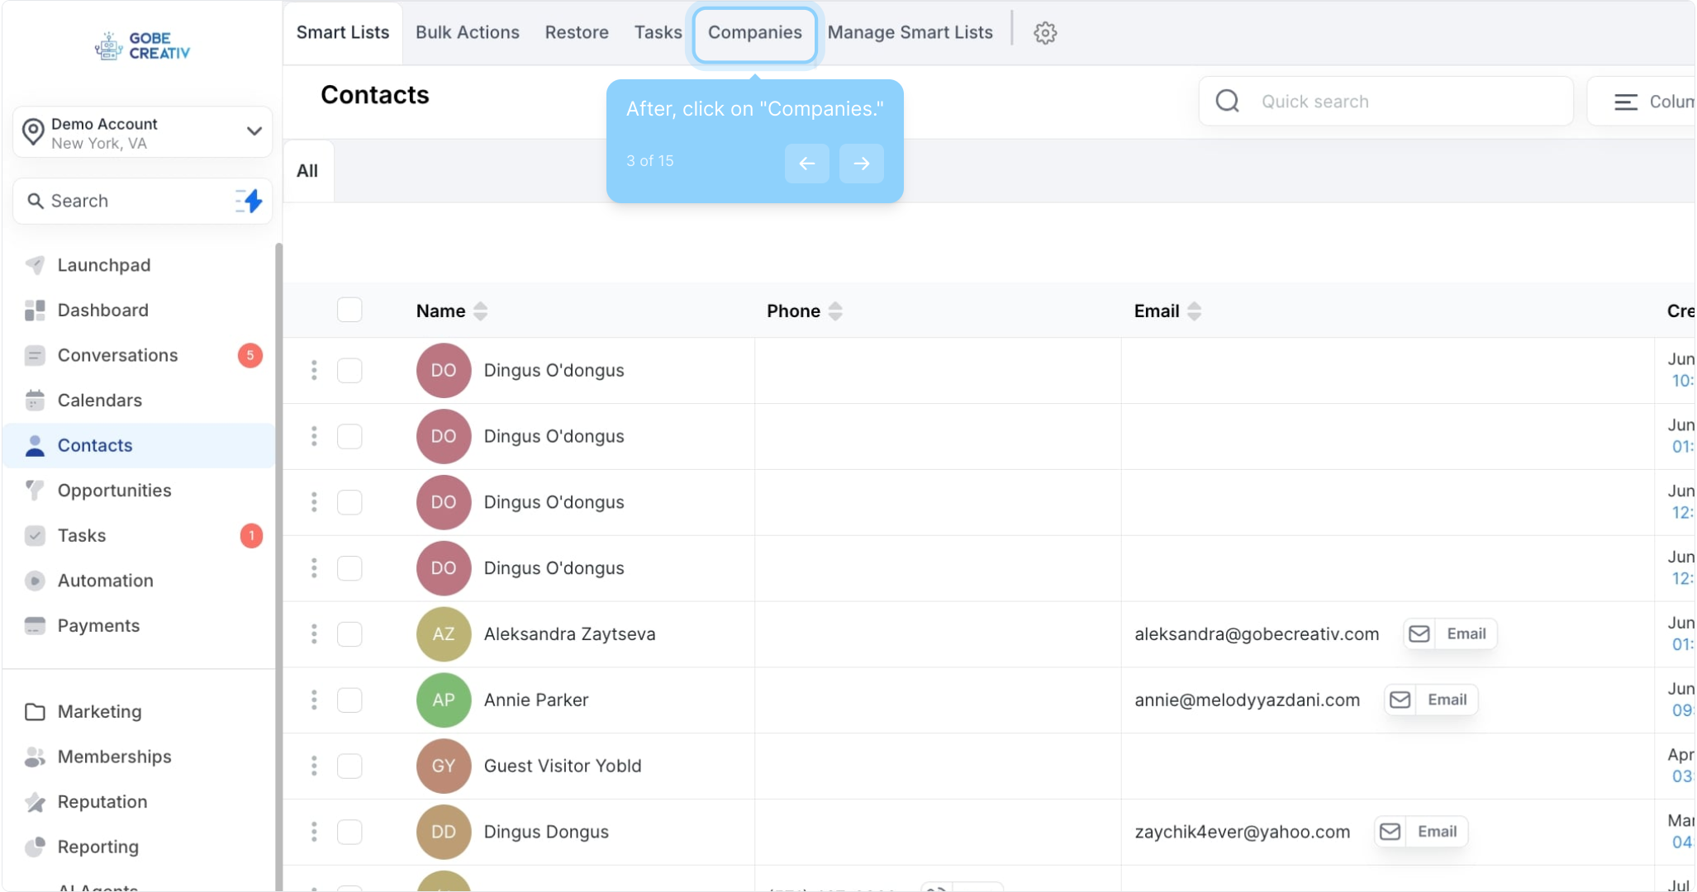The height and width of the screenshot is (892, 1697).
Task: Click next arrow in tour tooltip
Action: click(861, 164)
